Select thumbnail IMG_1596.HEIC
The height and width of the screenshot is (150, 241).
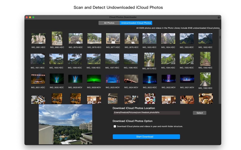[x=131, y=59]
